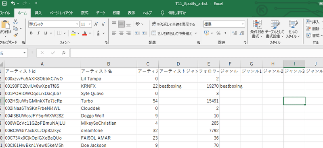The height and width of the screenshot is (148, 323).
Task: Open the Name Box dropdown
Action: pos(25,53)
